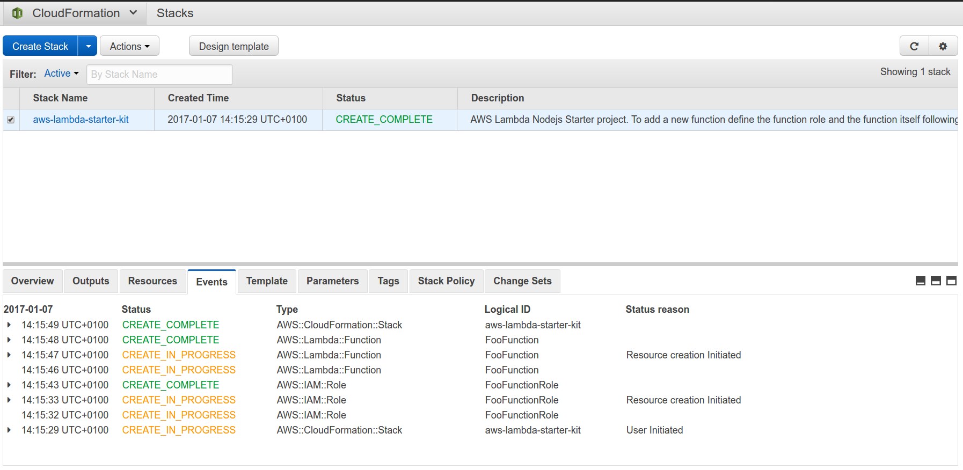The width and height of the screenshot is (963, 470).
Task: Switch to the Overview tab
Action: [x=33, y=281]
